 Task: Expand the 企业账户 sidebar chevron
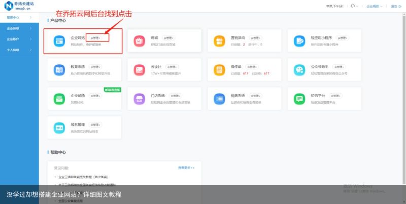[x=31, y=39]
